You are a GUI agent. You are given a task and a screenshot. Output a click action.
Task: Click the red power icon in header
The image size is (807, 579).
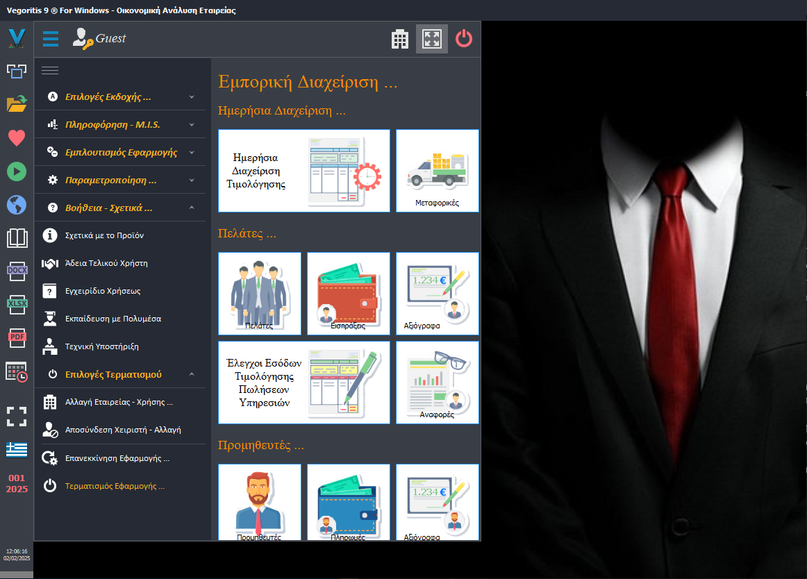[463, 39]
